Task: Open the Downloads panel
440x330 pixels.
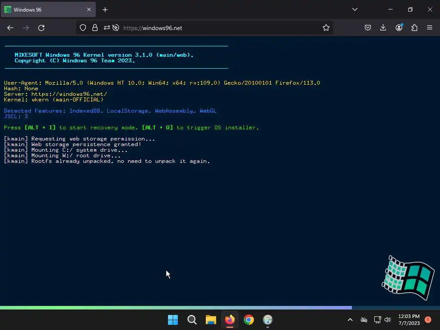Action: point(383,28)
